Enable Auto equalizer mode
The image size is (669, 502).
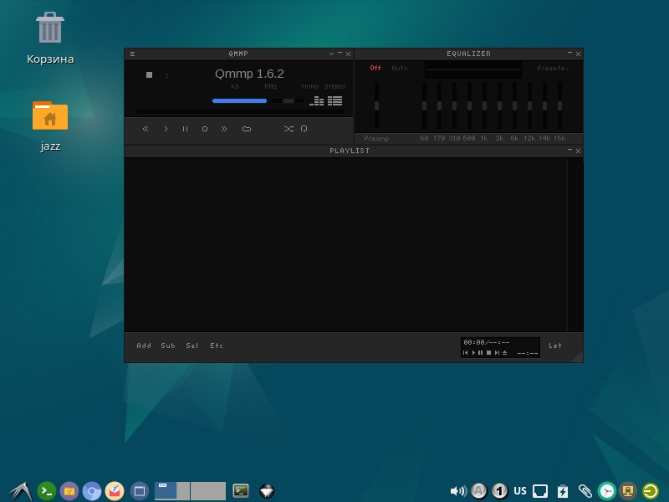(400, 68)
